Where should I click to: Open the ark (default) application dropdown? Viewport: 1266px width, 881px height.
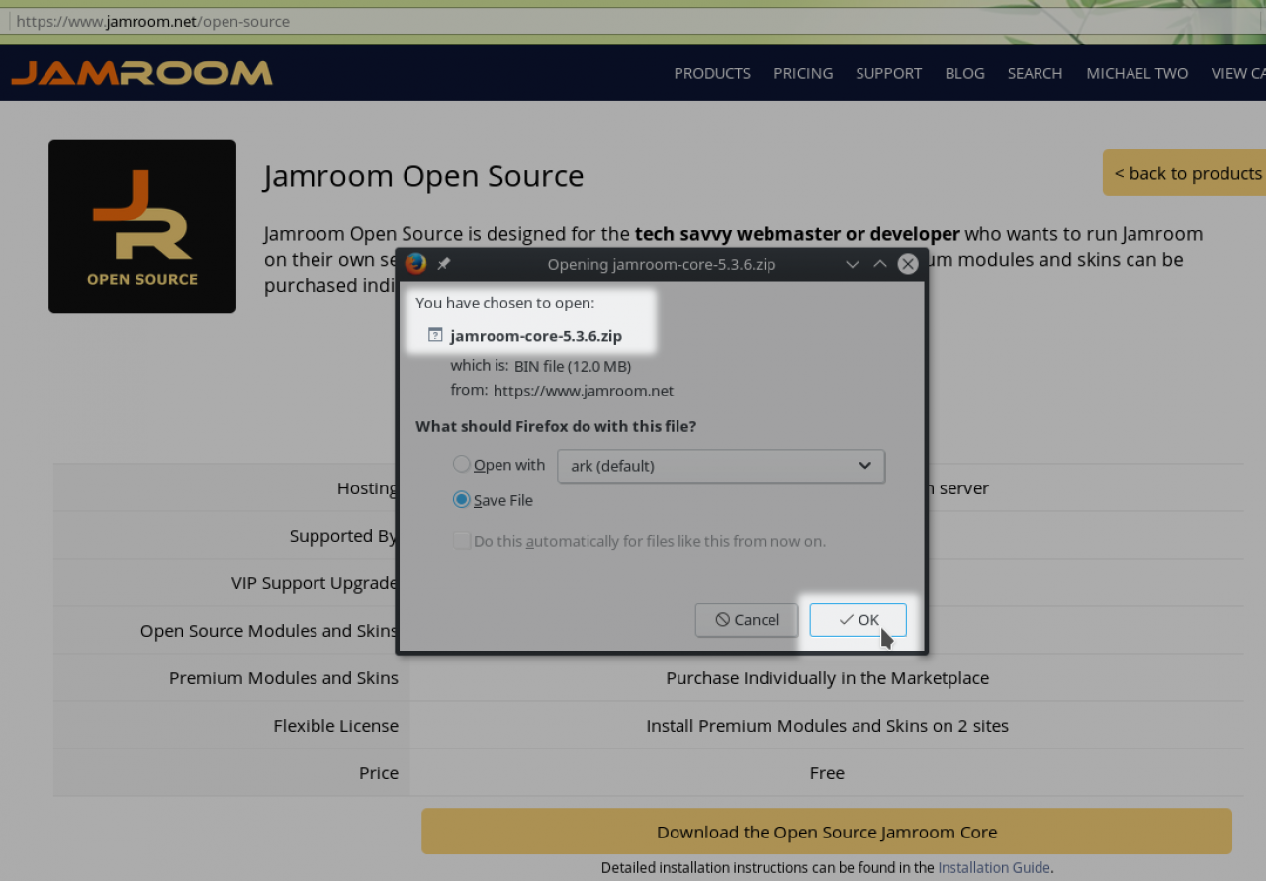721,465
